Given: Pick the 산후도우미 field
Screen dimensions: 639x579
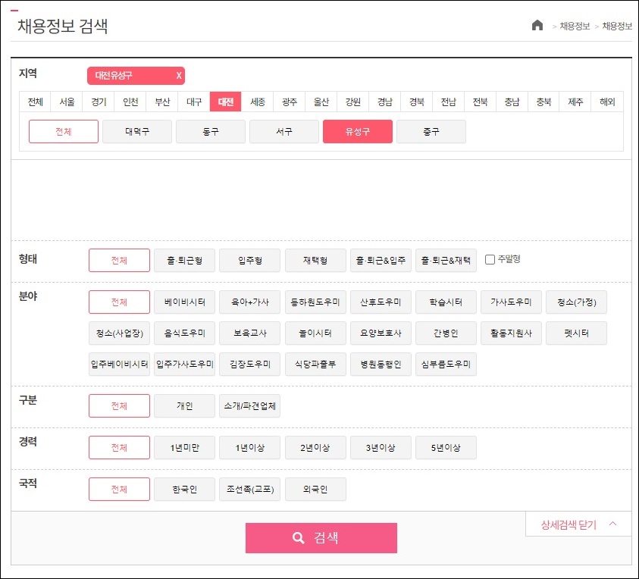Looking at the screenshot, I should pos(381,302).
